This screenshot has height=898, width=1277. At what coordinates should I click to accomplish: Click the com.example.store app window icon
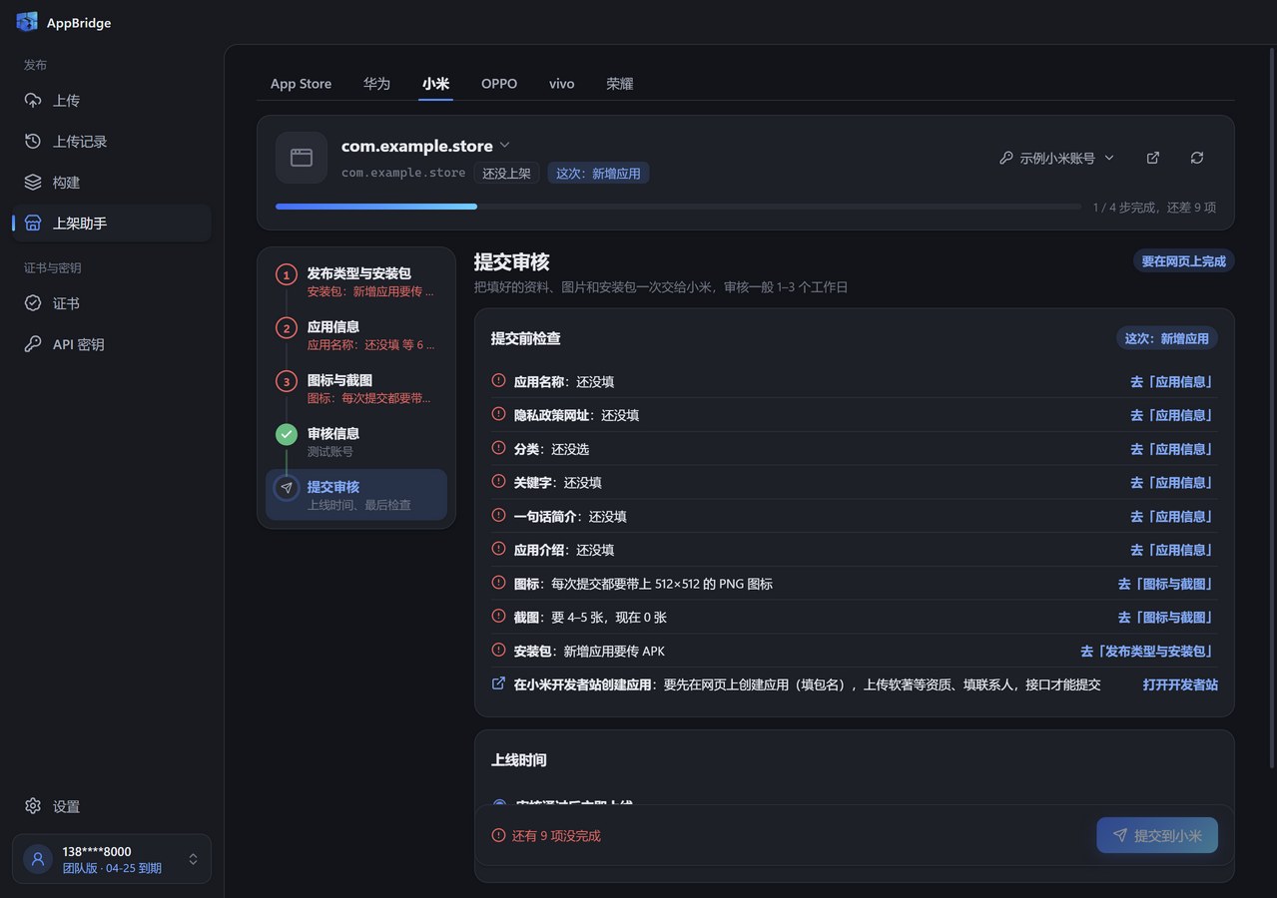(x=302, y=158)
